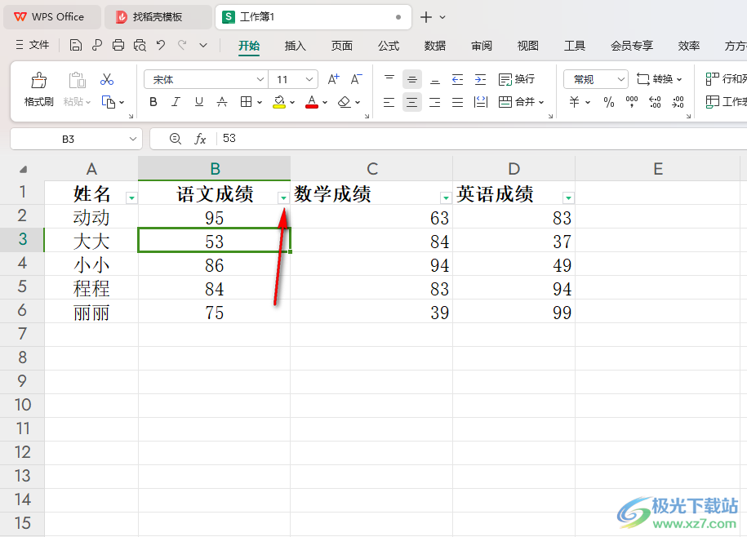Click the Format Painter brush icon
This screenshot has height=537, width=747.
(x=38, y=80)
